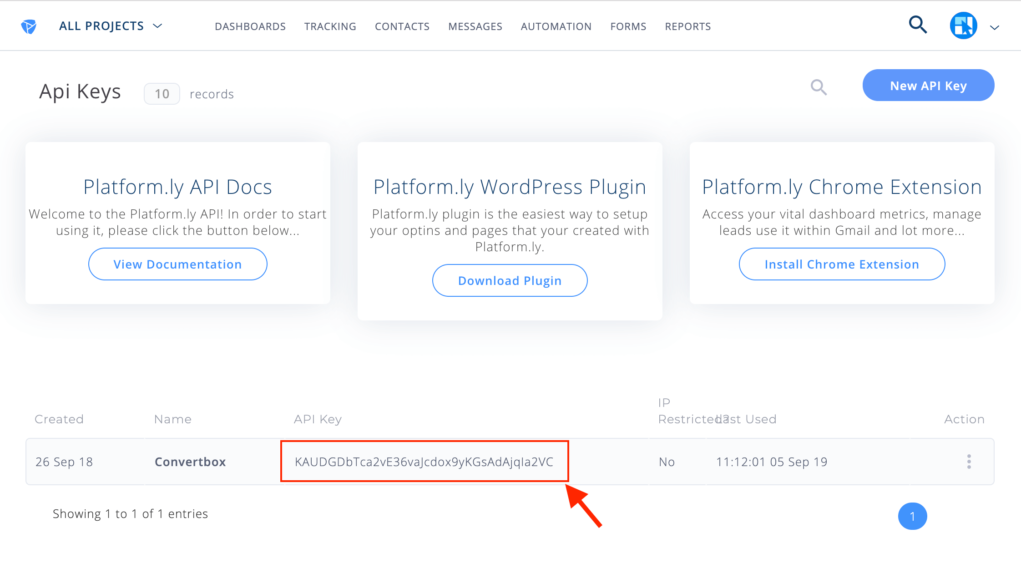The width and height of the screenshot is (1021, 579).
Task: Click Download Plugin button
Action: [510, 280]
